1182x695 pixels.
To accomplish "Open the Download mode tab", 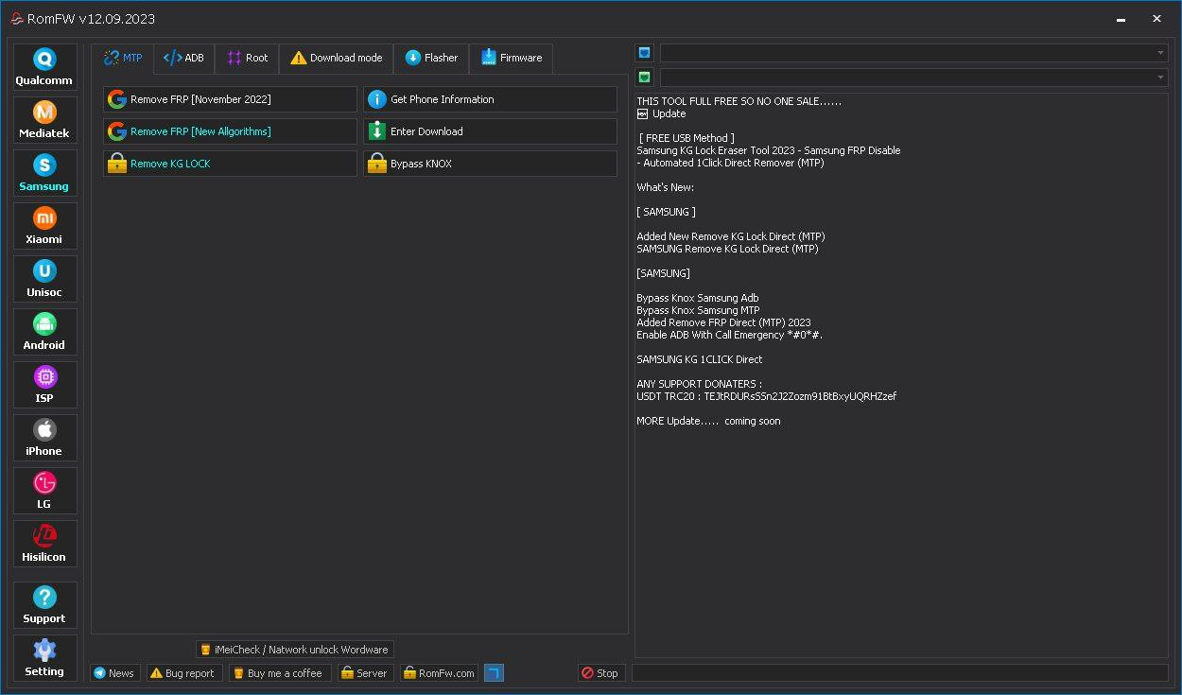I will (x=336, y=58).
